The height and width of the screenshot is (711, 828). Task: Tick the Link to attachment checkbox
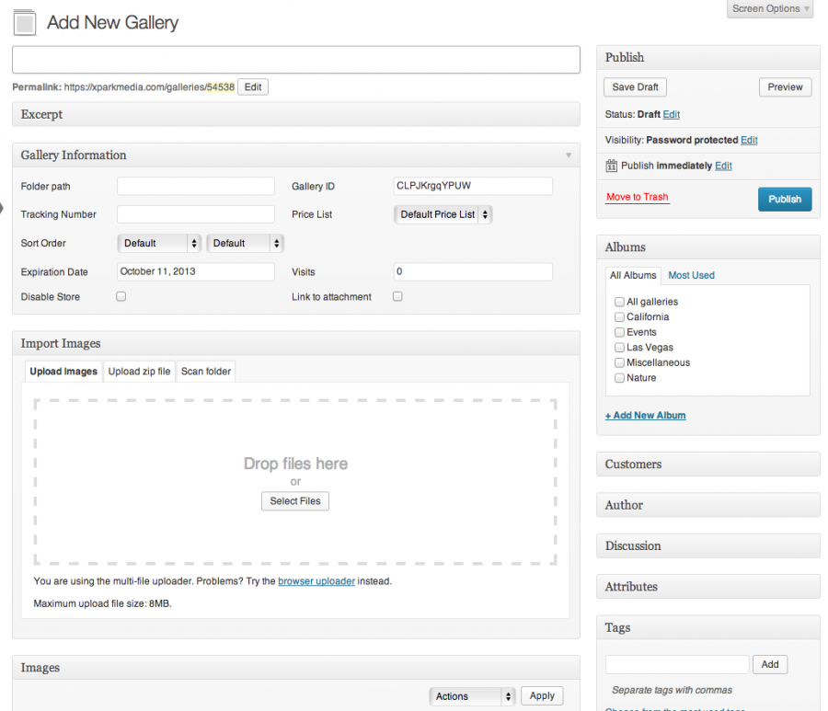point(397,297)
